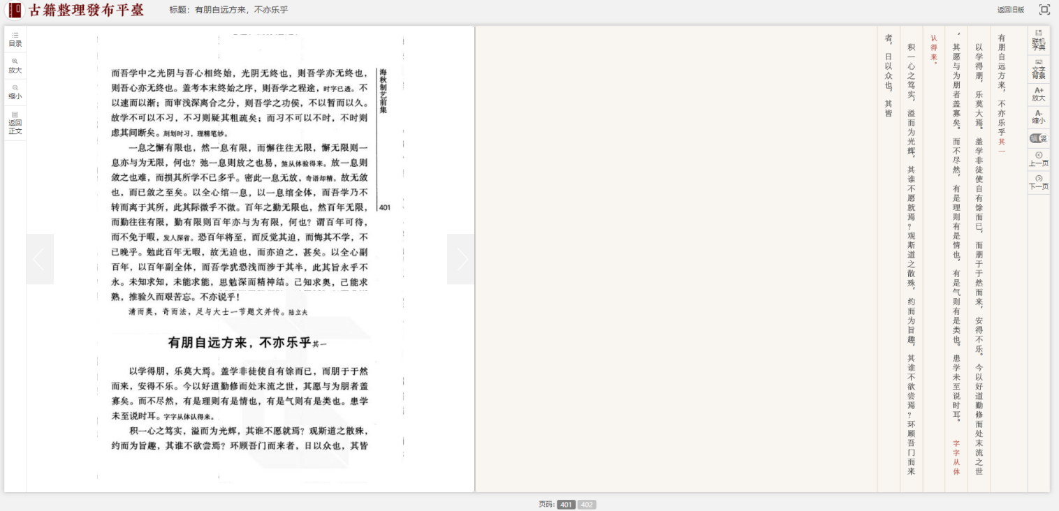This screenshot has height=511, width=1059.
Task: Go to next page with 下一页
Action: (1039, 182)
